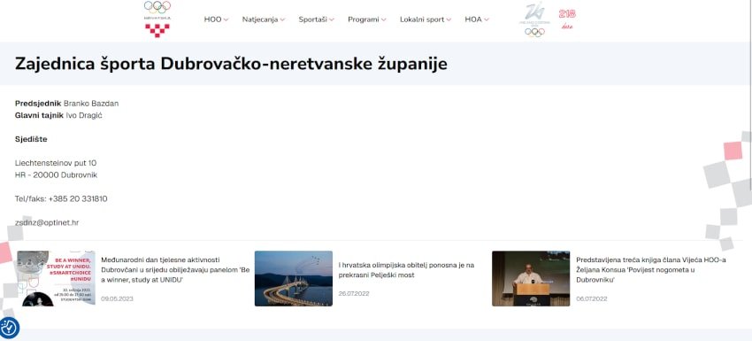This screenshot has width=752, height=341.
Task: Read article Povijest nogometa u Dubrovniku
Action: click(x=651, y=269)
